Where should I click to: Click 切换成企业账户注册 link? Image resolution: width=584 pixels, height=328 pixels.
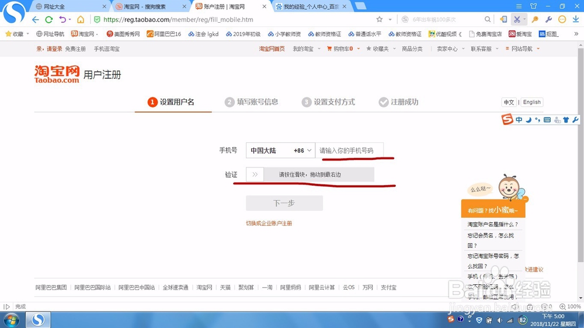[x=269, y=224]
